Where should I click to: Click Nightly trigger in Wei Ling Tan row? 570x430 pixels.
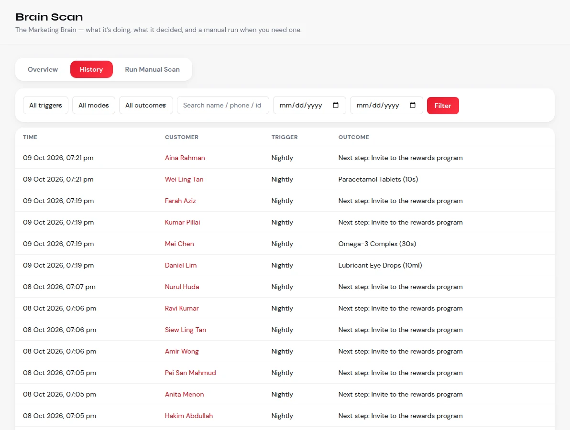(x=282, y=179)
